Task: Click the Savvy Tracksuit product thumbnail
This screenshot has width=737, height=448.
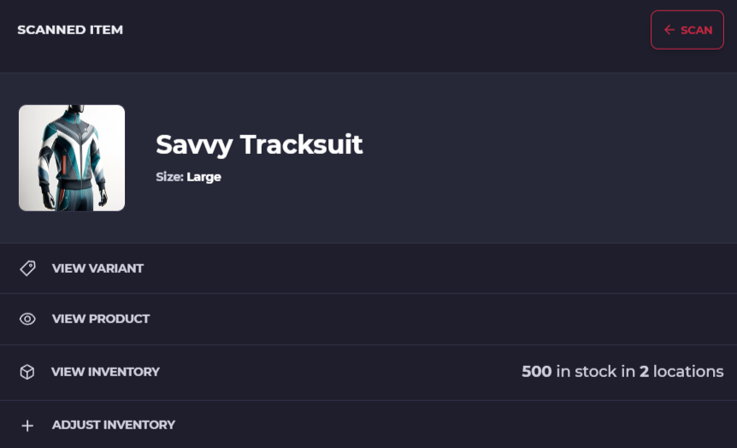Action: tap(72, 158)
